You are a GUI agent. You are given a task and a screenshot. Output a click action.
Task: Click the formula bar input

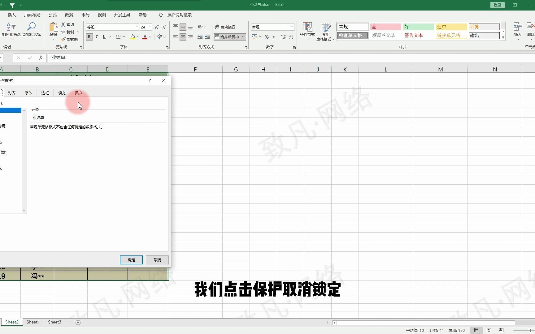(x=291, y=58)
